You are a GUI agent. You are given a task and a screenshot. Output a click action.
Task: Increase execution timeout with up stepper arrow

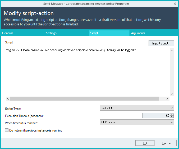[x=172, y=115]
